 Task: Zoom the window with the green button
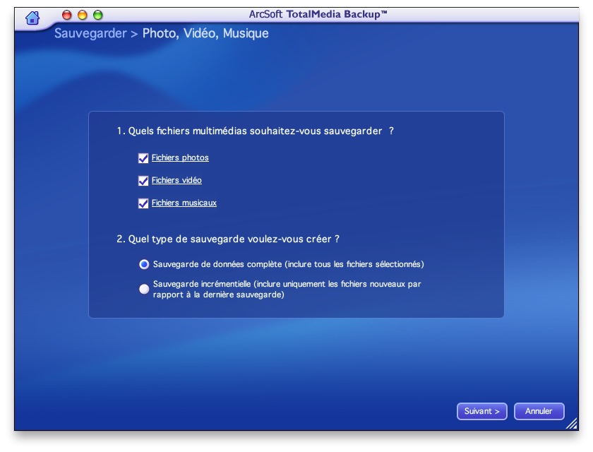click(97, 15)
